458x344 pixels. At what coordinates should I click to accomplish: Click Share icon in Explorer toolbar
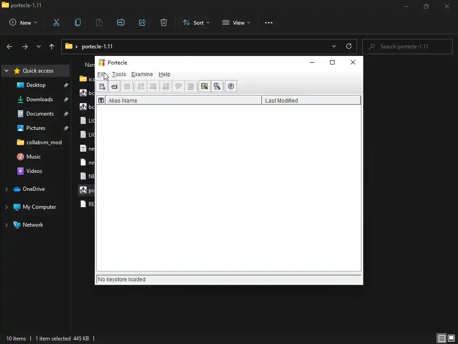click(142, 22)
